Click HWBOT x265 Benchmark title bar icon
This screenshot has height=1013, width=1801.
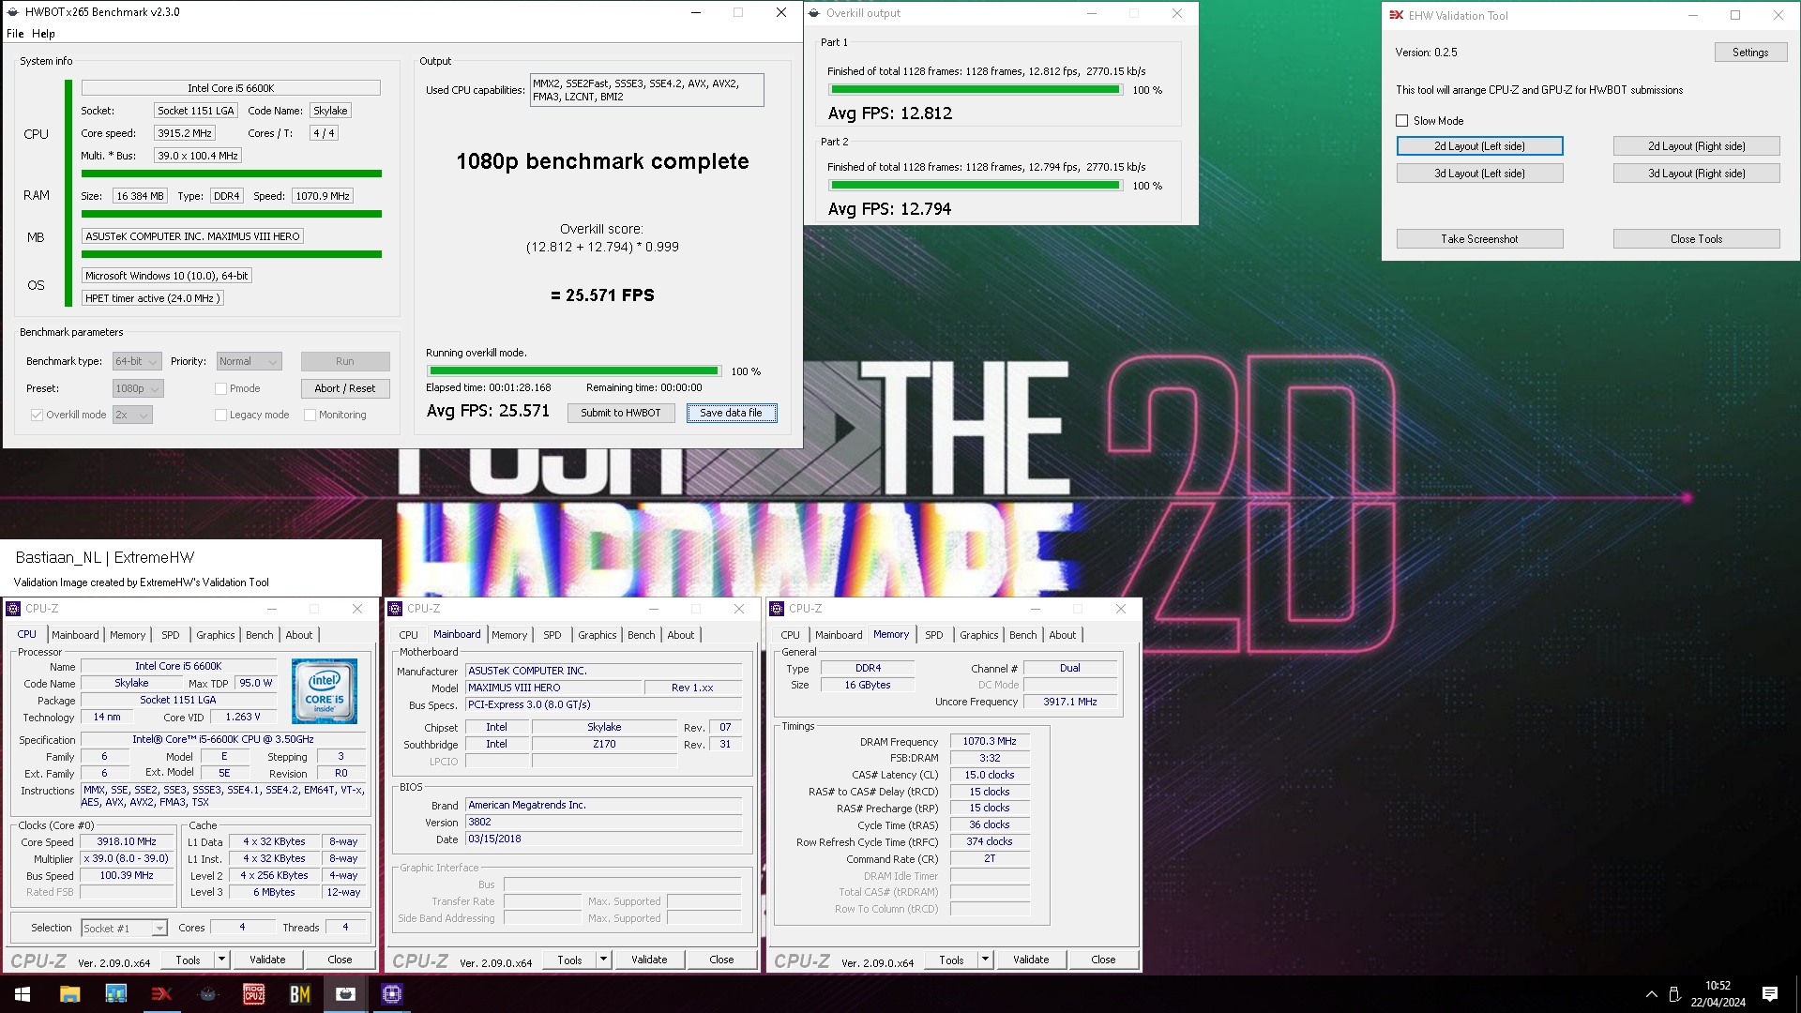pyautogui.click(x=13, y=12)
